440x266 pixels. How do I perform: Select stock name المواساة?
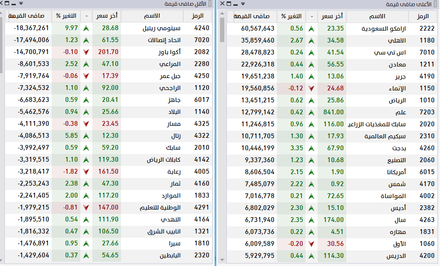393,196
